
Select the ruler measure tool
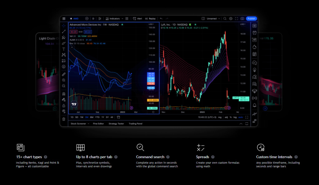(64, 74)
